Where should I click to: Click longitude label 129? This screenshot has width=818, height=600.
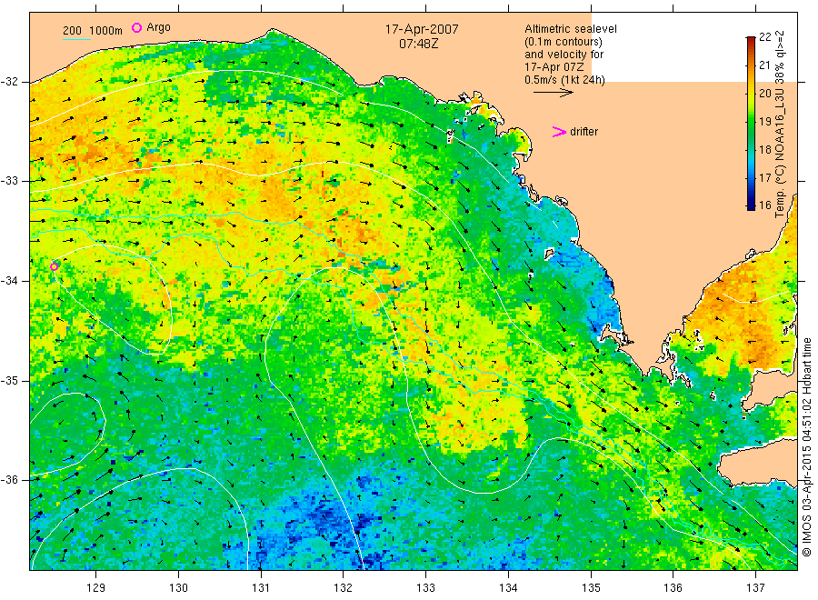point(95,587)
